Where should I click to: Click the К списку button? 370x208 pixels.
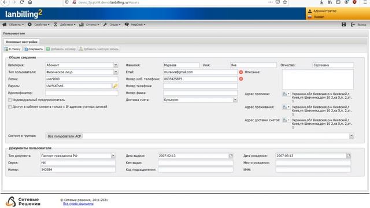coord(13,49)
